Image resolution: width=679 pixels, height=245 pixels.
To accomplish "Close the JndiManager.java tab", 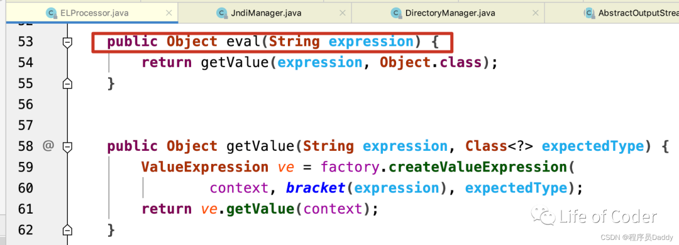I will [343, 13].
